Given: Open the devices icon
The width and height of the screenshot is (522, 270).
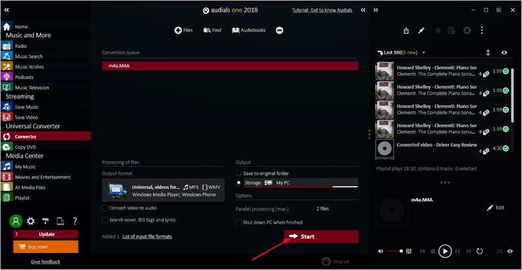Looking at the screenshot, I should (x=60, y=221).
